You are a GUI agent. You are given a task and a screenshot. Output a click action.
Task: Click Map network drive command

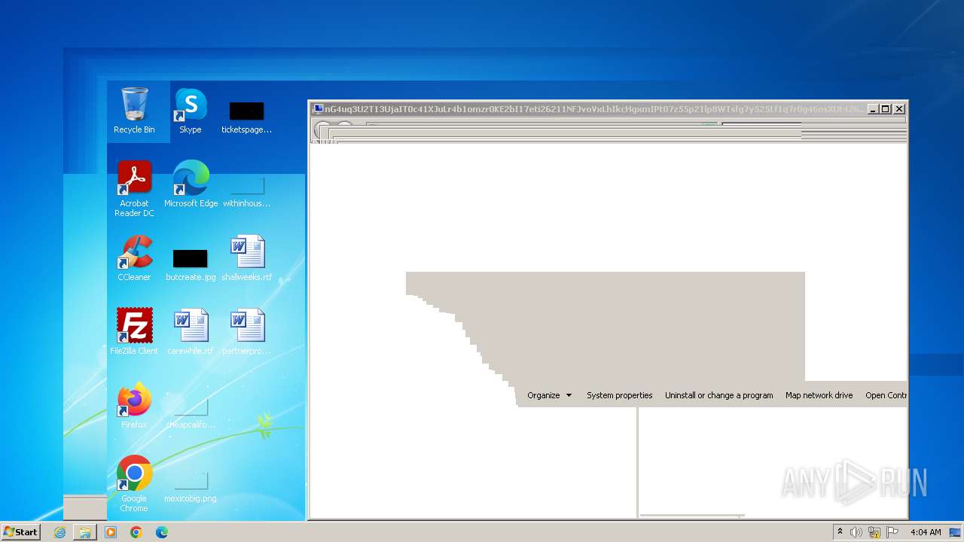(x=819, y=395)
